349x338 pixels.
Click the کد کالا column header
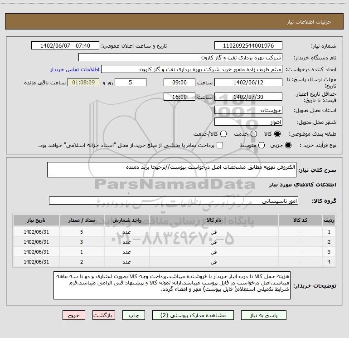[300, 220]
